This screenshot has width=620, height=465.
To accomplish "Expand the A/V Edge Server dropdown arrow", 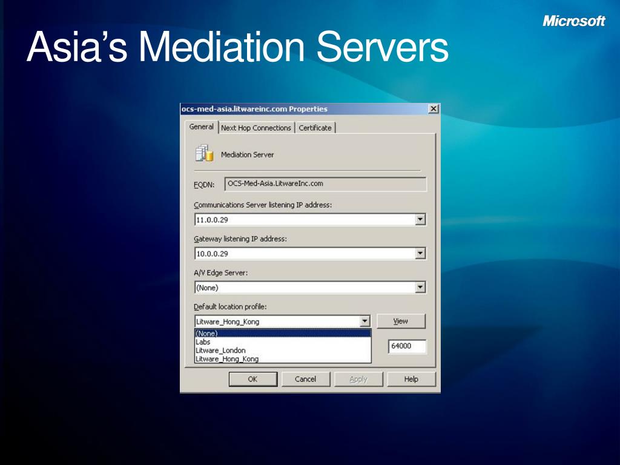I will 420,288.
